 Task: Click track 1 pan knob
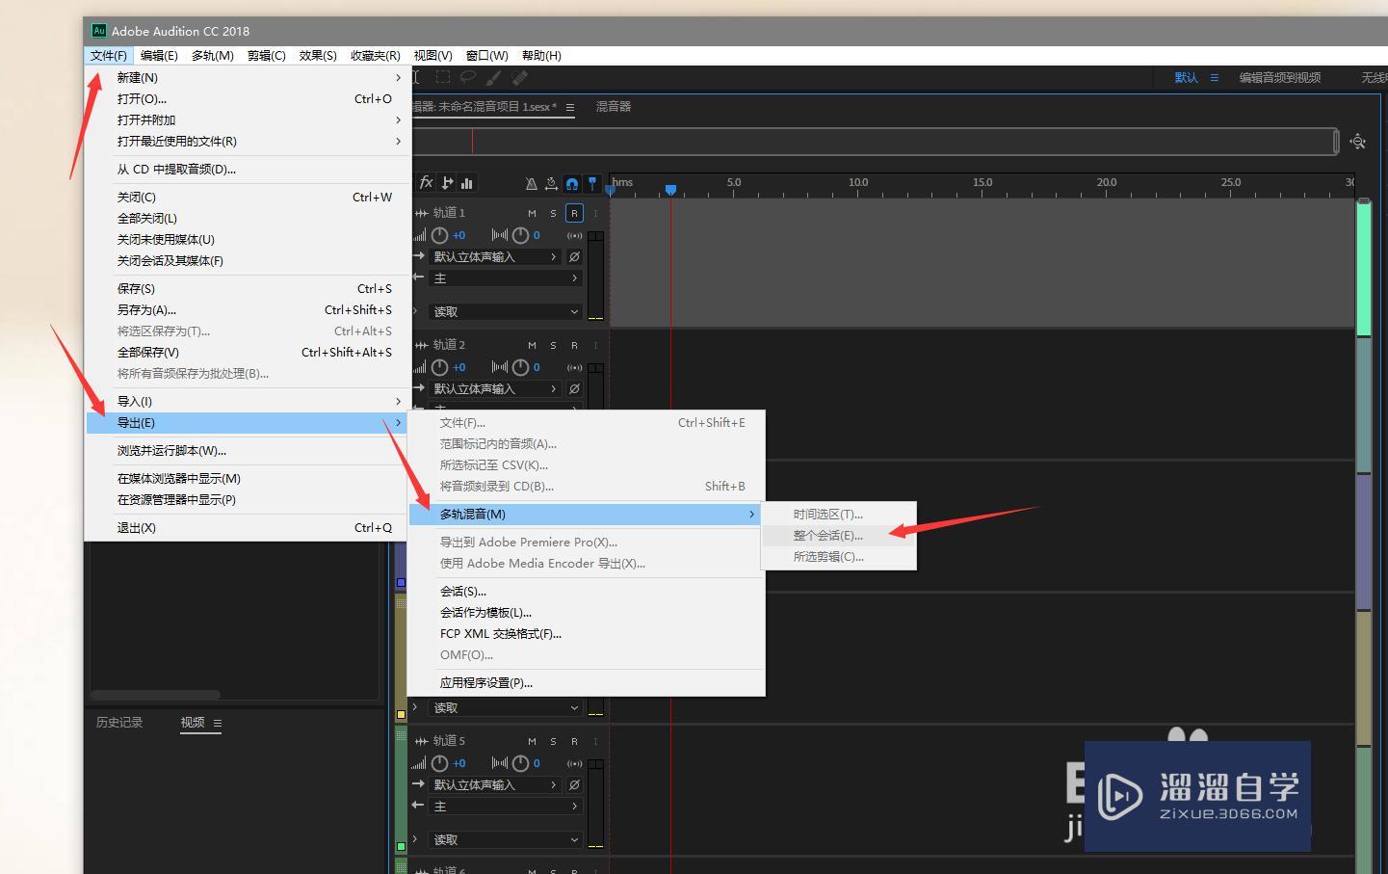point(520,235)
